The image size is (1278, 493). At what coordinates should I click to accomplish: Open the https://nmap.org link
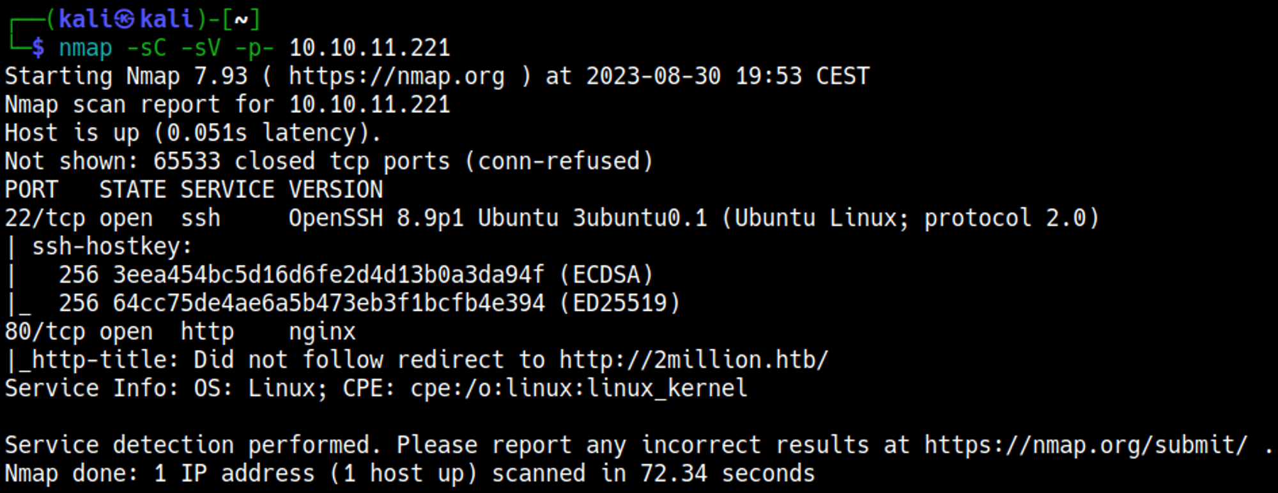tap(396, 77)
